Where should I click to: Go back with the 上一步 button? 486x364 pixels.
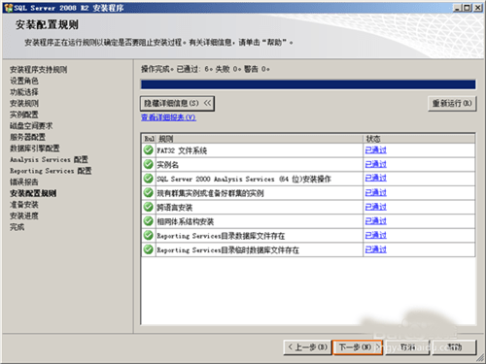tap(307, 347)
